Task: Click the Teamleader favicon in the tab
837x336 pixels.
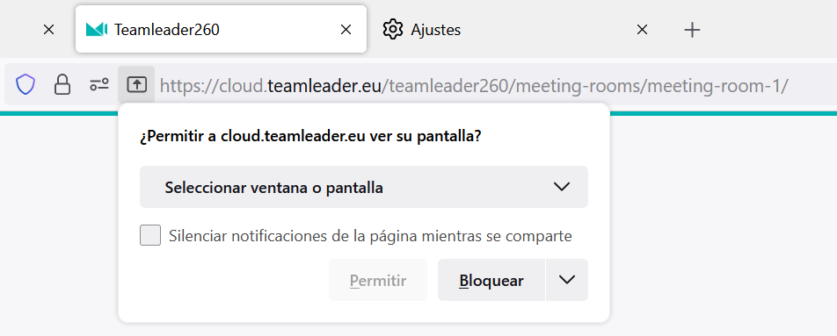Action: point(97,29)
